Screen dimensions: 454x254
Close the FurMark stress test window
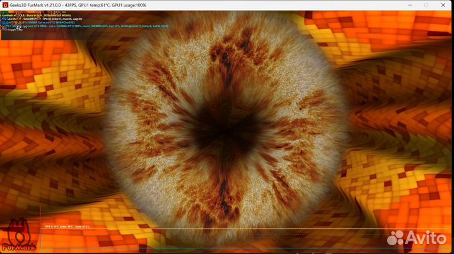[x=445, y=4]
